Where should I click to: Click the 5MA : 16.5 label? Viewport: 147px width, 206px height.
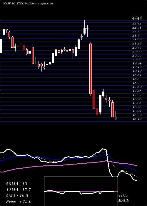point(17,196)
